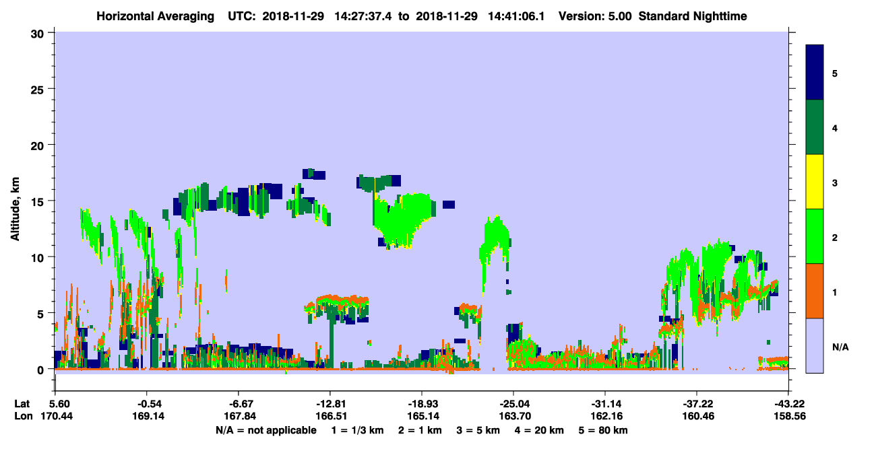Click the 10 altitude tick label

click(39, 257)
